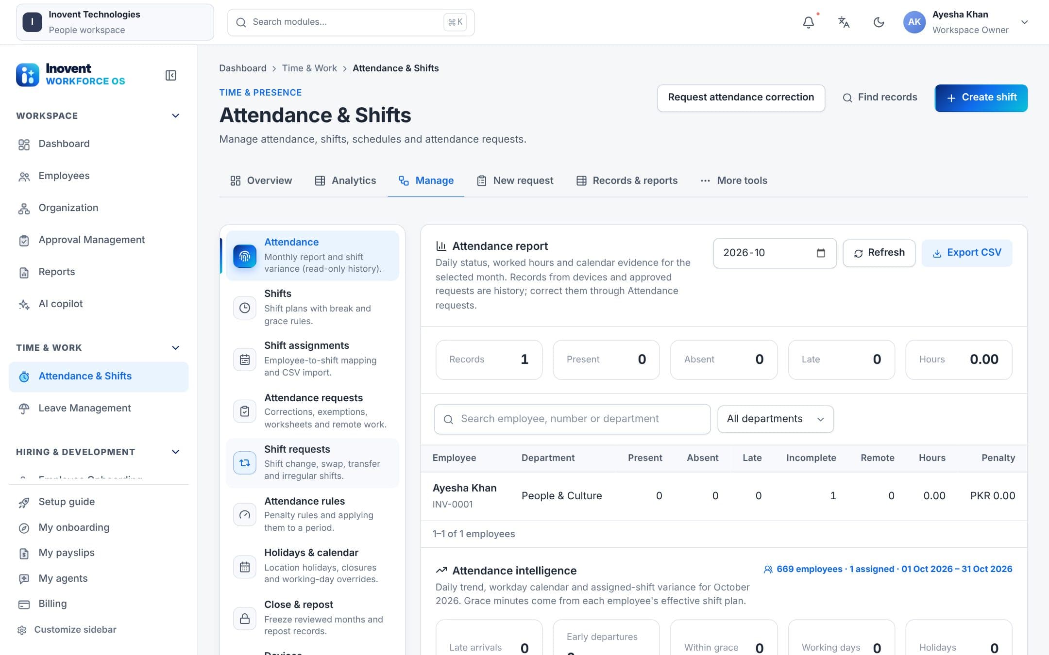Screen dimensions: 1049x655
Task: Click the Attendance rules gauge icon
Action: [245, 515]
